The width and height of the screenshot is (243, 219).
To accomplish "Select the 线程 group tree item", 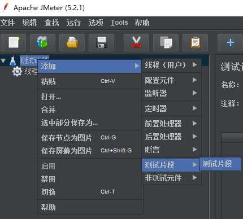I will click(x=31, y=71).
